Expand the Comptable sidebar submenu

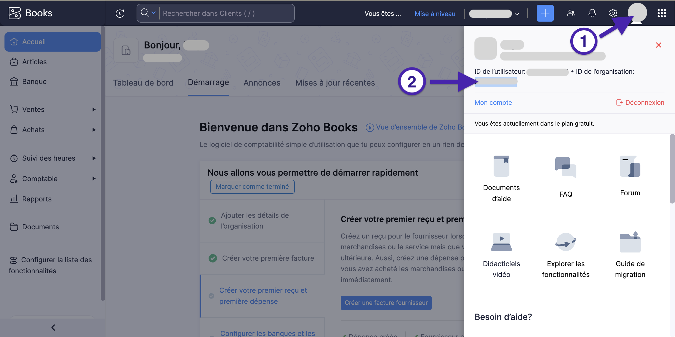pos(94,179)
